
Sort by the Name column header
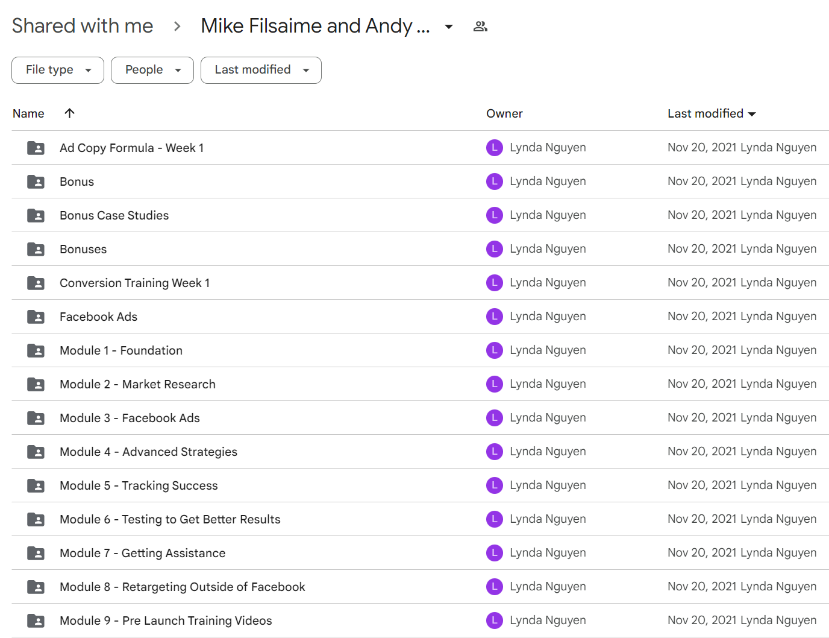[x=28, y=113]
